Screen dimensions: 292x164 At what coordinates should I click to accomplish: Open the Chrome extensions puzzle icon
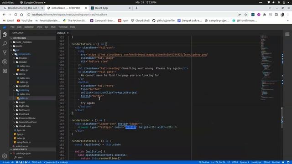click(x=265, y=15)
